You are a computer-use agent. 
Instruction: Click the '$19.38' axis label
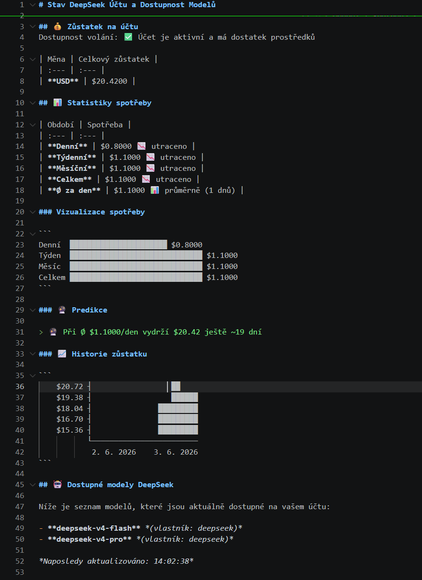point(70,398)
